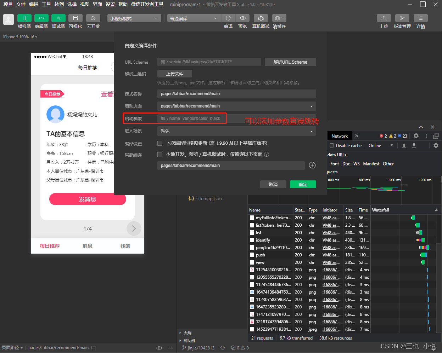Open the 设置 menu
Image resolution: width=442 pixels, height=353 pixels.
110,4
